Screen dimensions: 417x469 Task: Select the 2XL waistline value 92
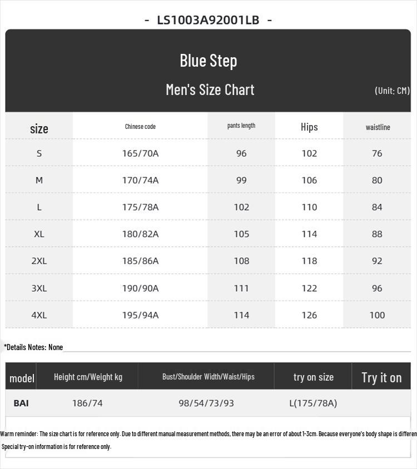click(377, 261)
